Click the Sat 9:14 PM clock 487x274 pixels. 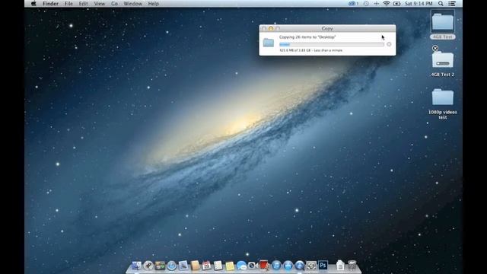tap(419, 4)
